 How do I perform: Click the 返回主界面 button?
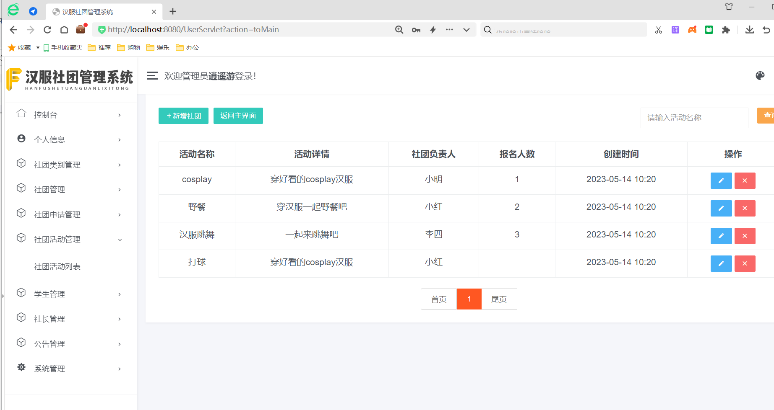tap(238, 116)
